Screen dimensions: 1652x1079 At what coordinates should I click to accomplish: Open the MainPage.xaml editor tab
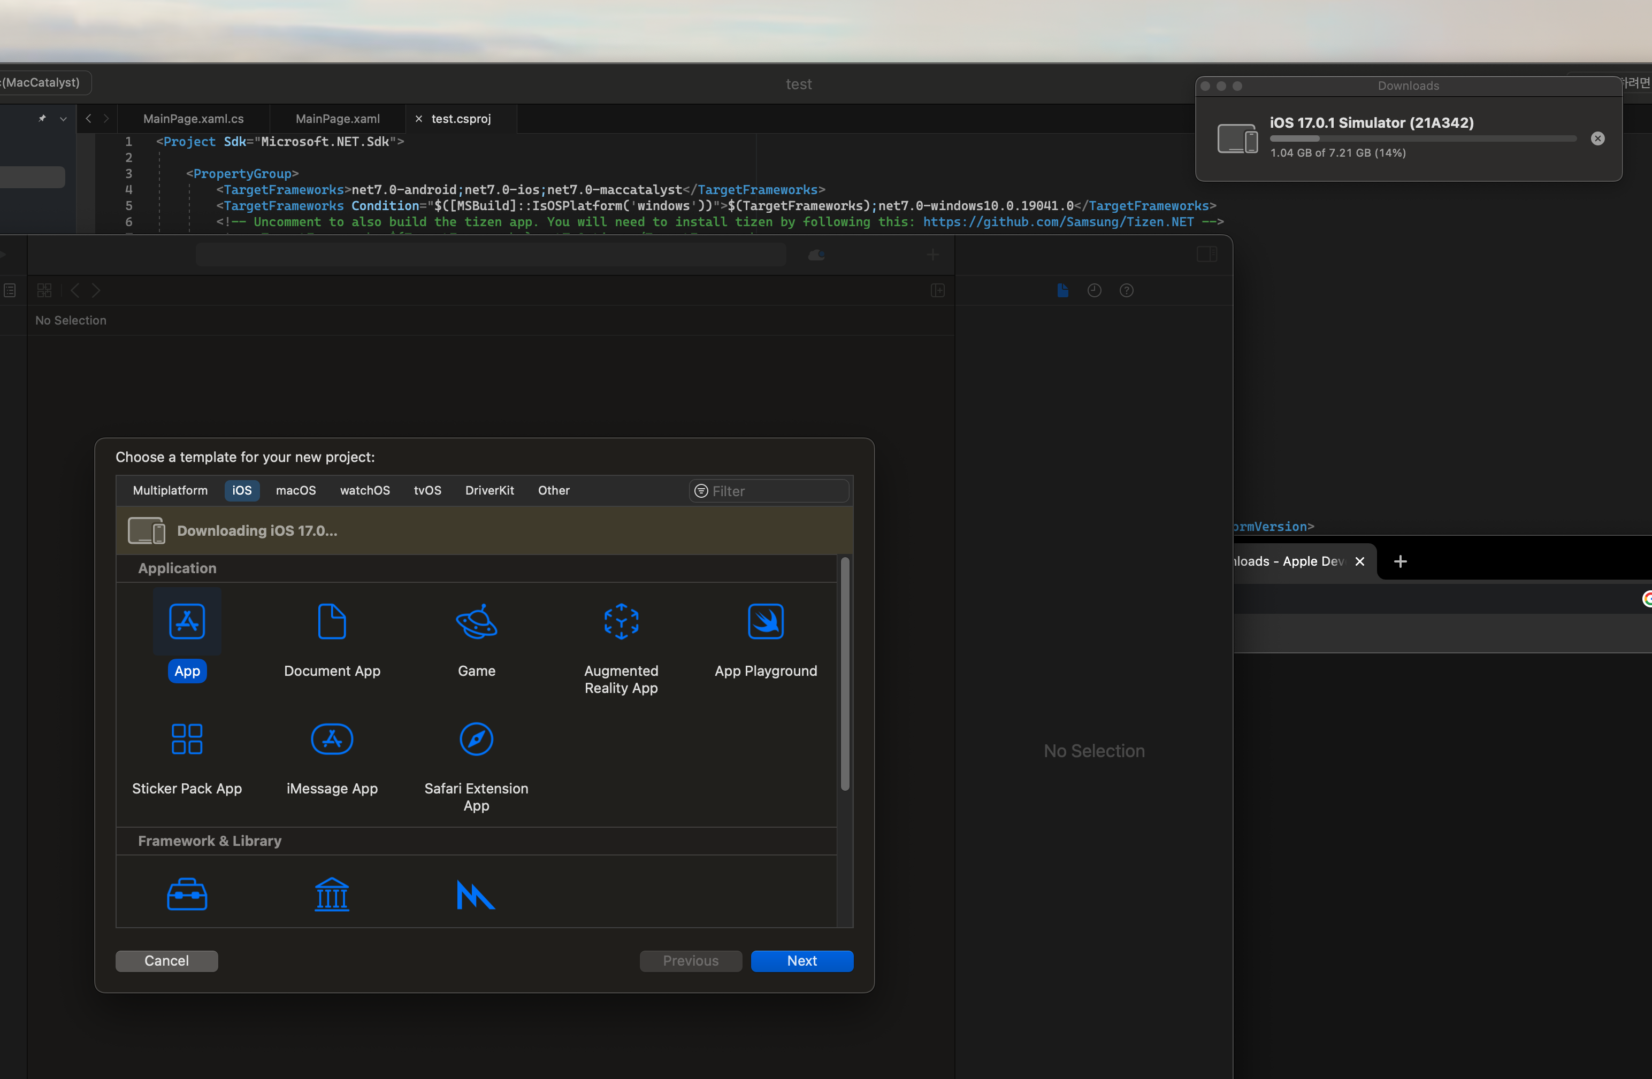[338, 119]
